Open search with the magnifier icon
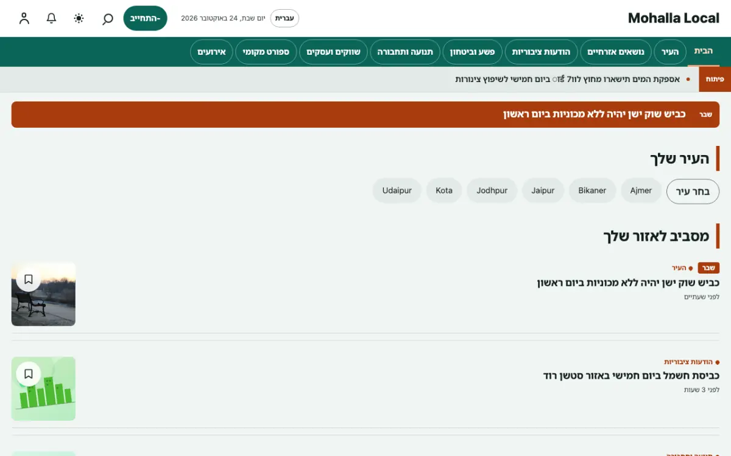 (108, 18)
